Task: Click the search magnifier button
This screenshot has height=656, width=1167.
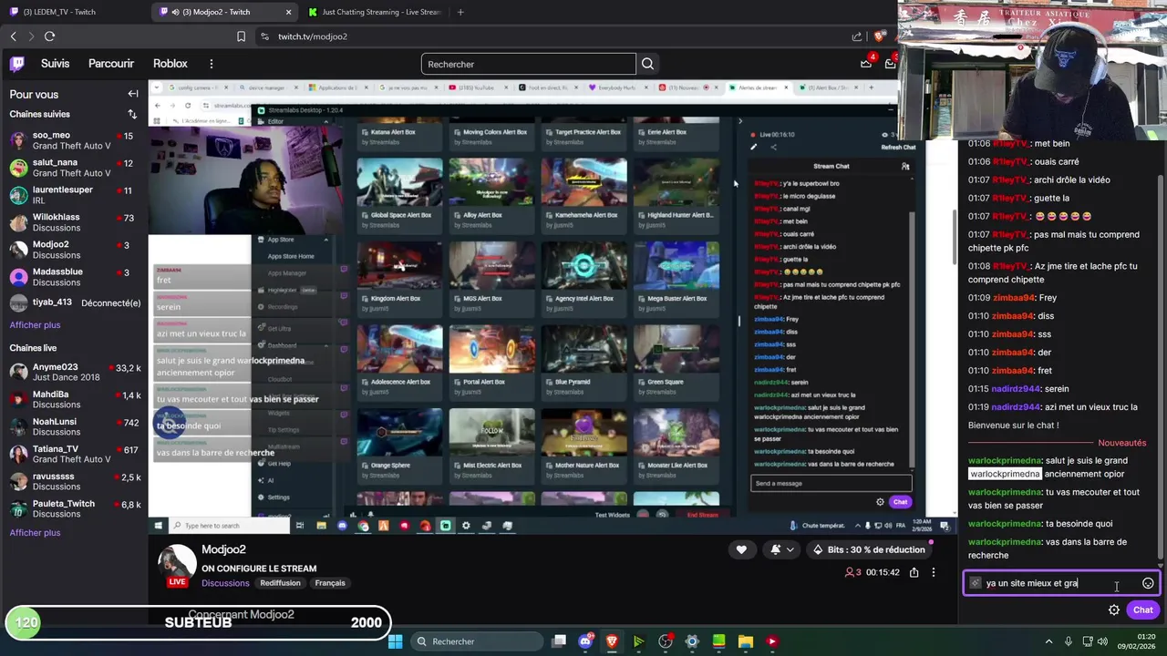Action: point(647,64)
